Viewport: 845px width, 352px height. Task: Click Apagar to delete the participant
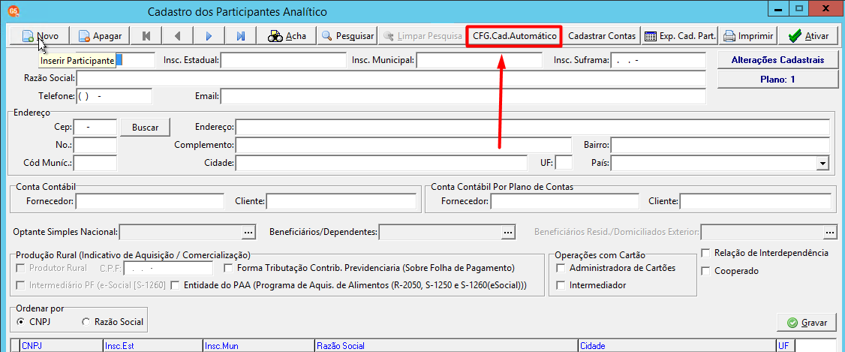(101, 35)
